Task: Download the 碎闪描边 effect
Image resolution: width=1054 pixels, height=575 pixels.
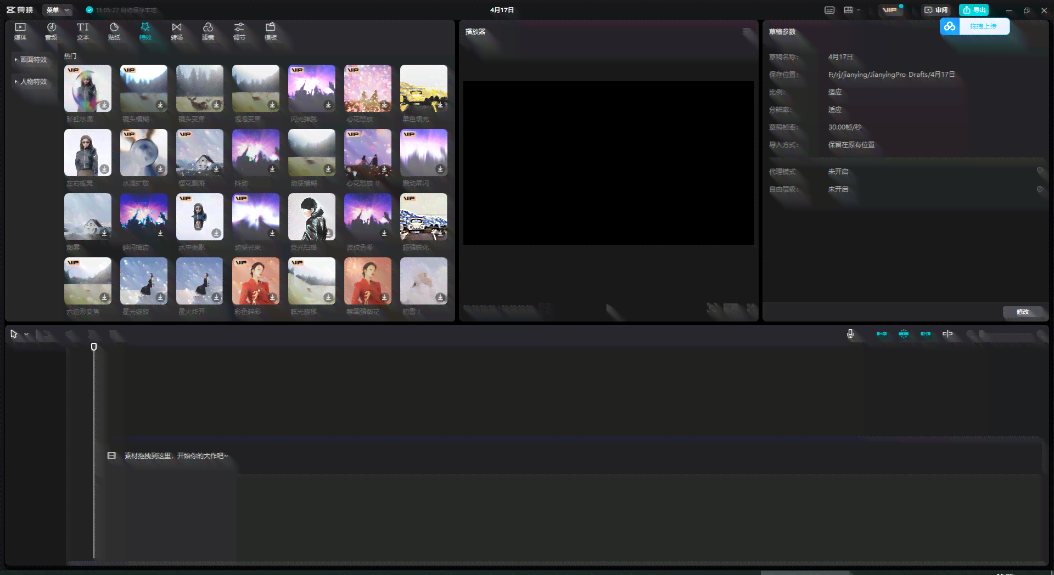Action: click(x=160, y=233)
